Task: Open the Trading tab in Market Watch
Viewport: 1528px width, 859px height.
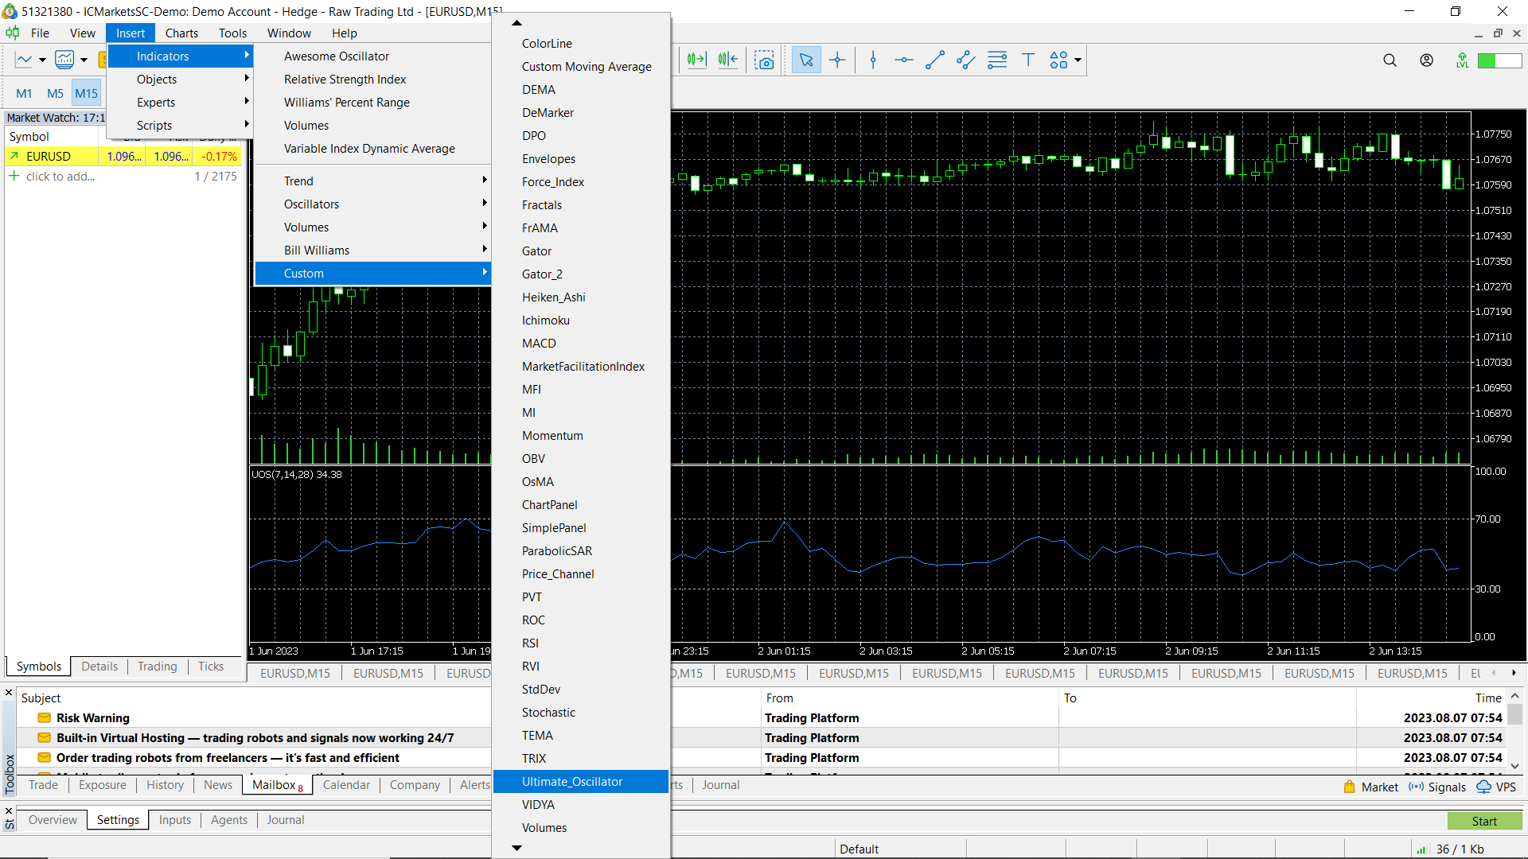Action: pyautogui.click(x=157, y=667)
